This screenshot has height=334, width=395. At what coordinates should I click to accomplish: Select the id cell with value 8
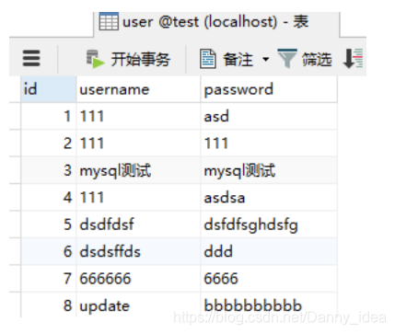coord(49,305)
